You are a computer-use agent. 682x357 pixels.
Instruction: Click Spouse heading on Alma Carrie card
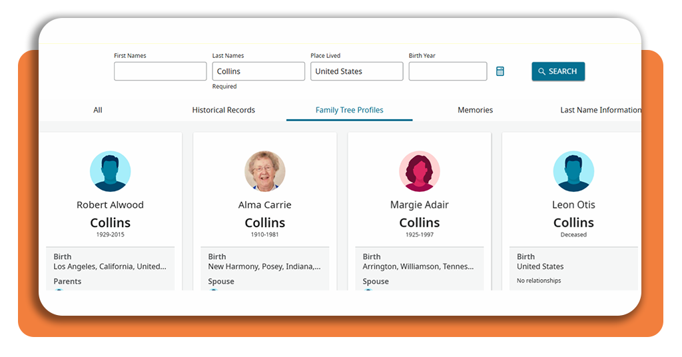coord(221,281)
